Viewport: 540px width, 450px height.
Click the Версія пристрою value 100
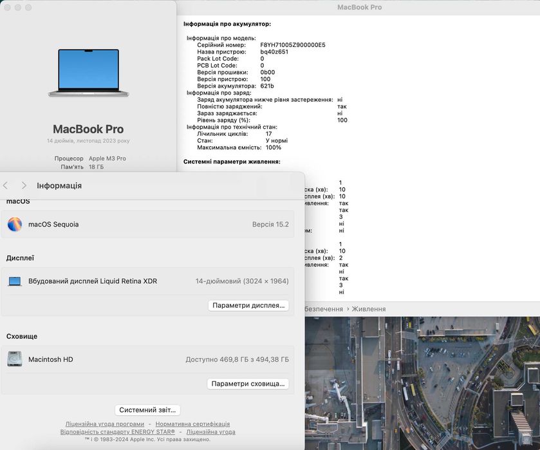click(265, 79)
